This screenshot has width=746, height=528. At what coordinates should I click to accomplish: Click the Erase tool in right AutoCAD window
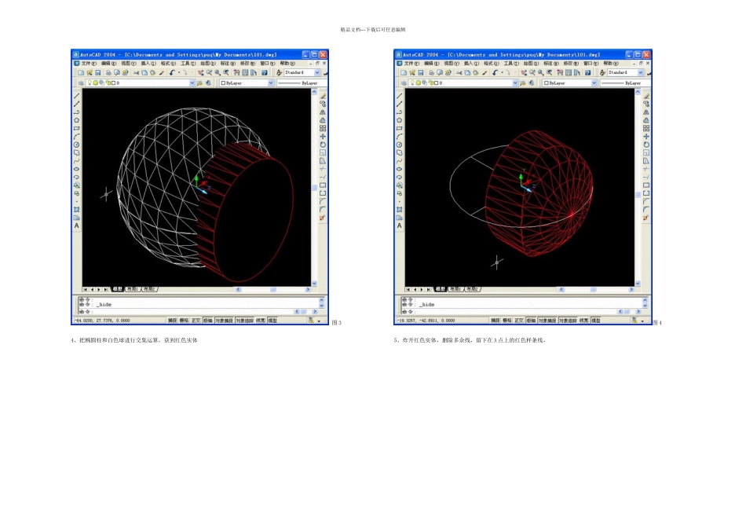[645, 96]
